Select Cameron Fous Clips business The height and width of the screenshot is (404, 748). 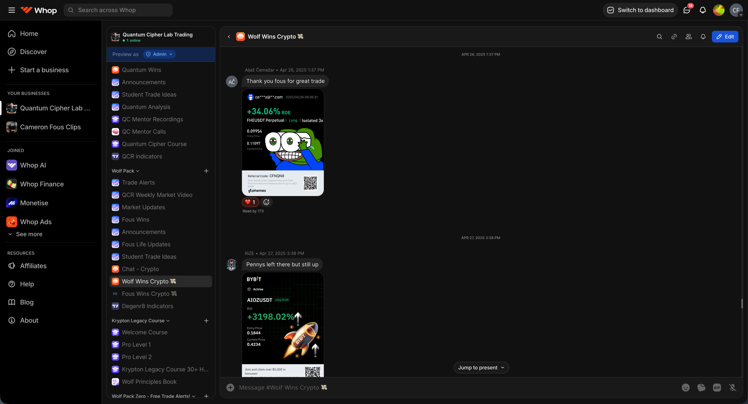point(51,127)
